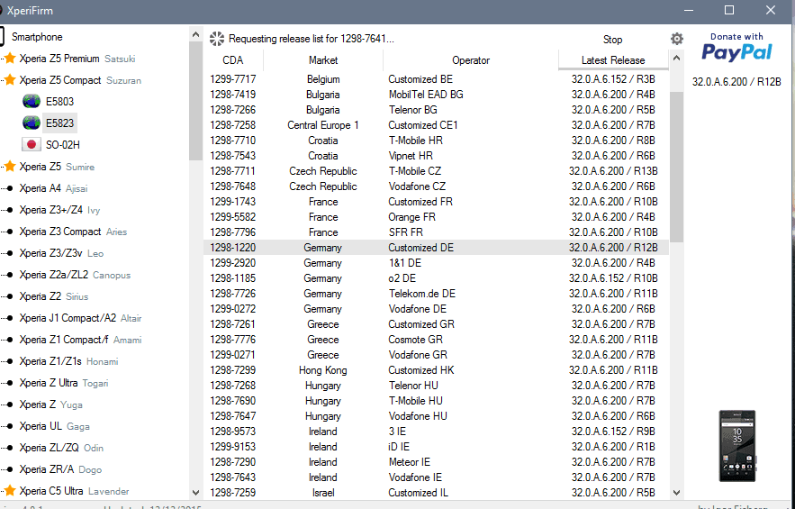Collapse Xperia Z5 Compact Suzuran node
Screen dimensions: 795x509
click(80, 80)
